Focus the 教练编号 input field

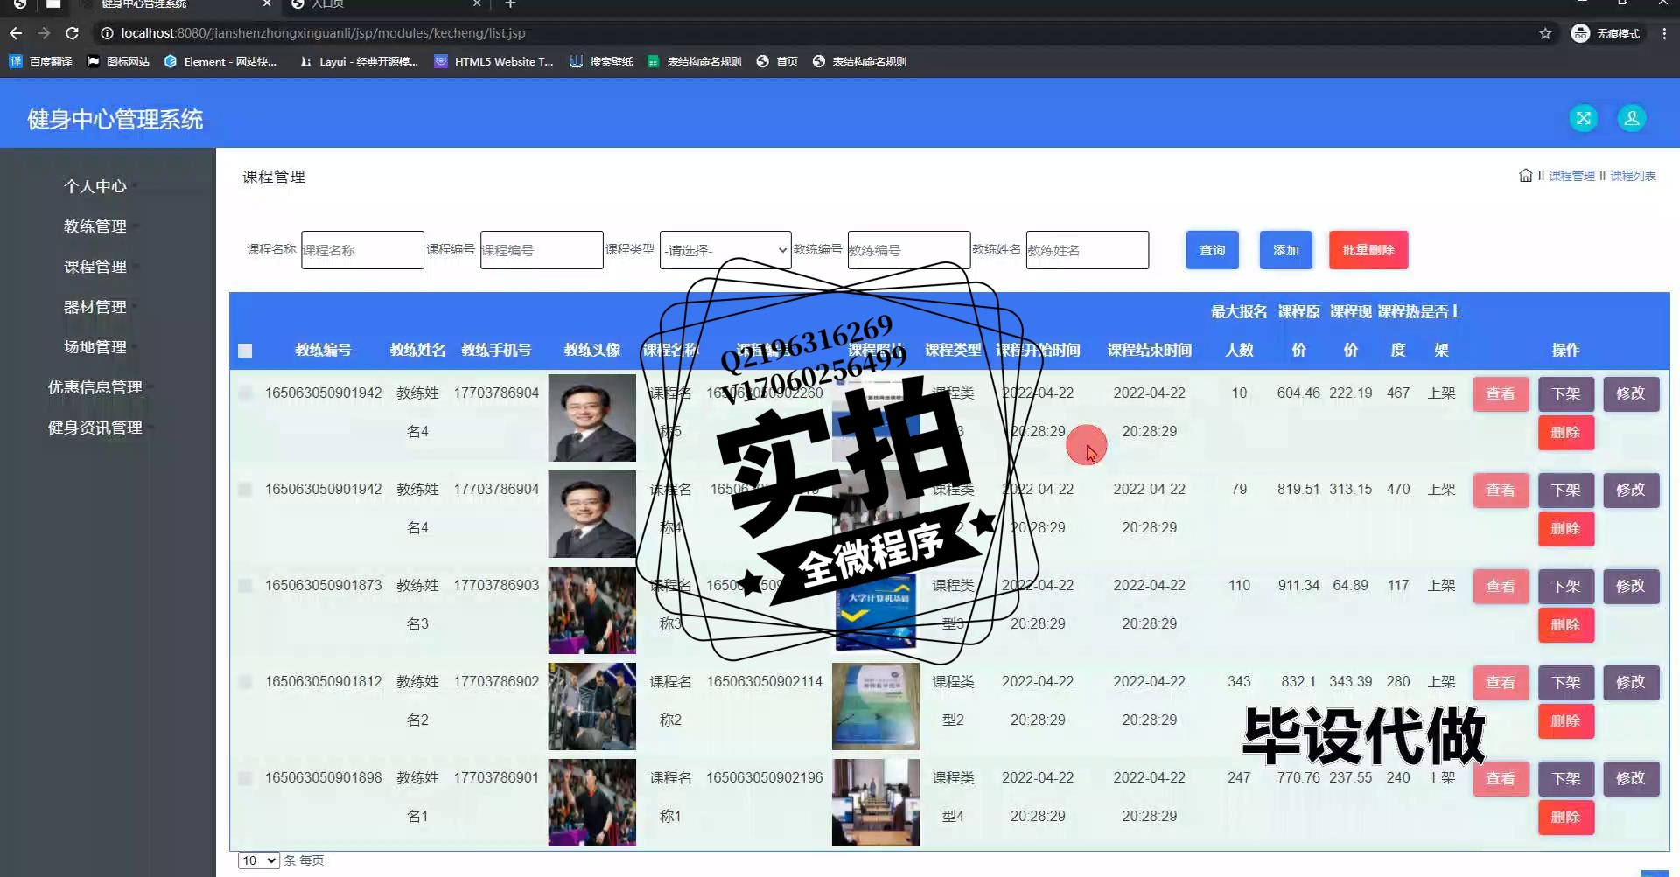pyautogui.click(x=908, y=250)
